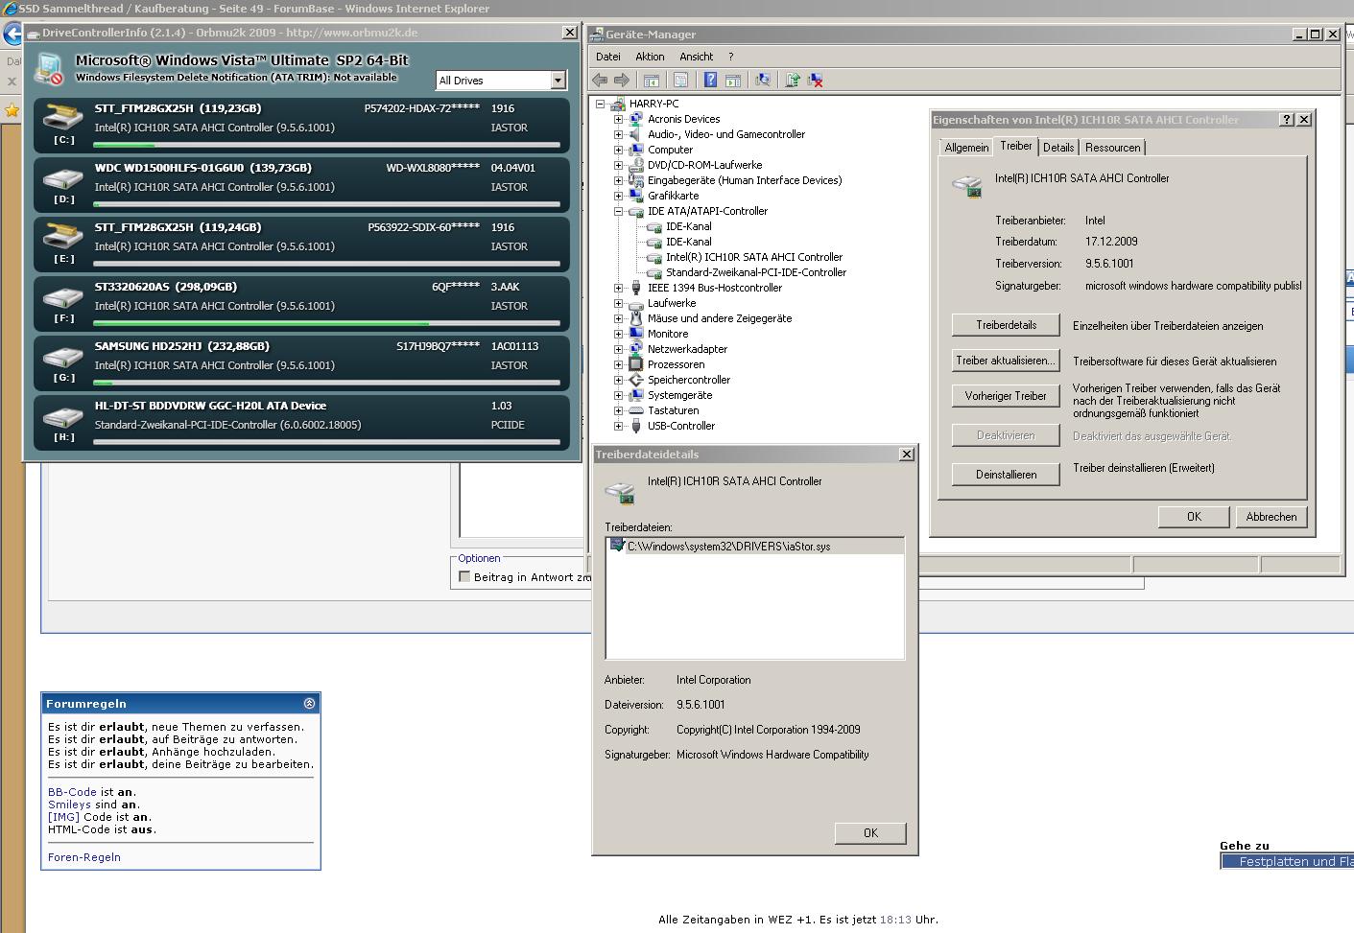Click the controller icon in Eigenschaften Treiber tab
The width and height of the screenshot is (1354, 933).
click(x=967, y=185)
